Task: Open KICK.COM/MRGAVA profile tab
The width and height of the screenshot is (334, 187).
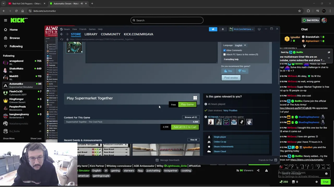Action: tap(138, 34)
